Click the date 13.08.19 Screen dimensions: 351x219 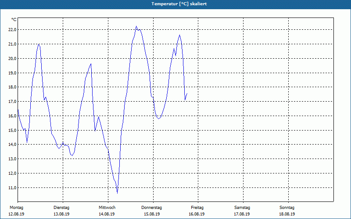pyautogui.click(x=61, y=214)
